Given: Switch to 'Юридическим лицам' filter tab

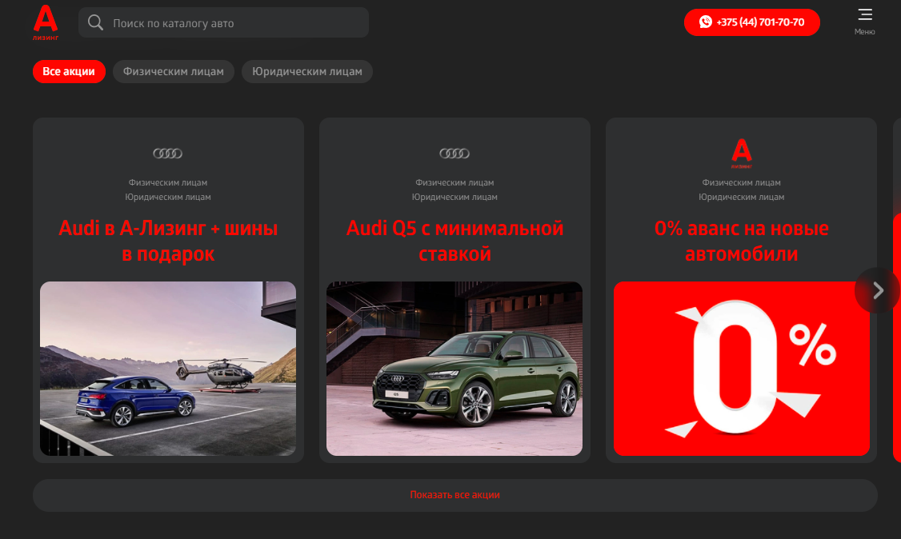Looking at the screenshot, I should click(307, 72).
